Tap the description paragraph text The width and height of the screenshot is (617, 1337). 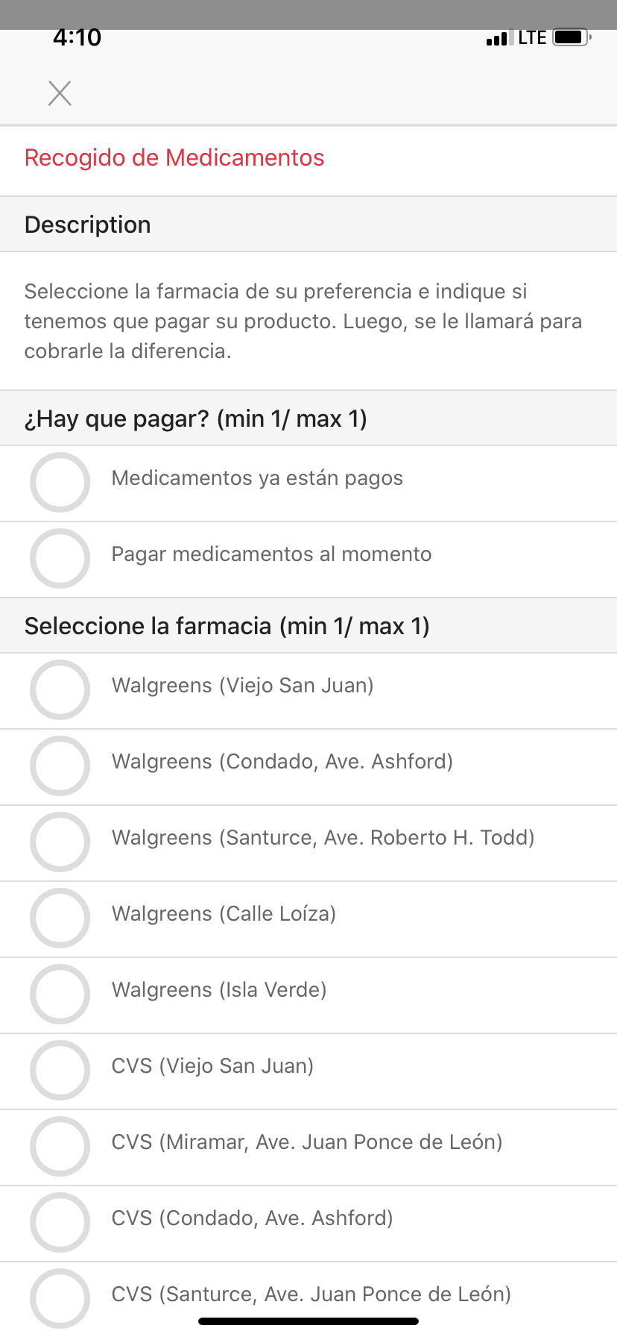(x=303, y=321)
